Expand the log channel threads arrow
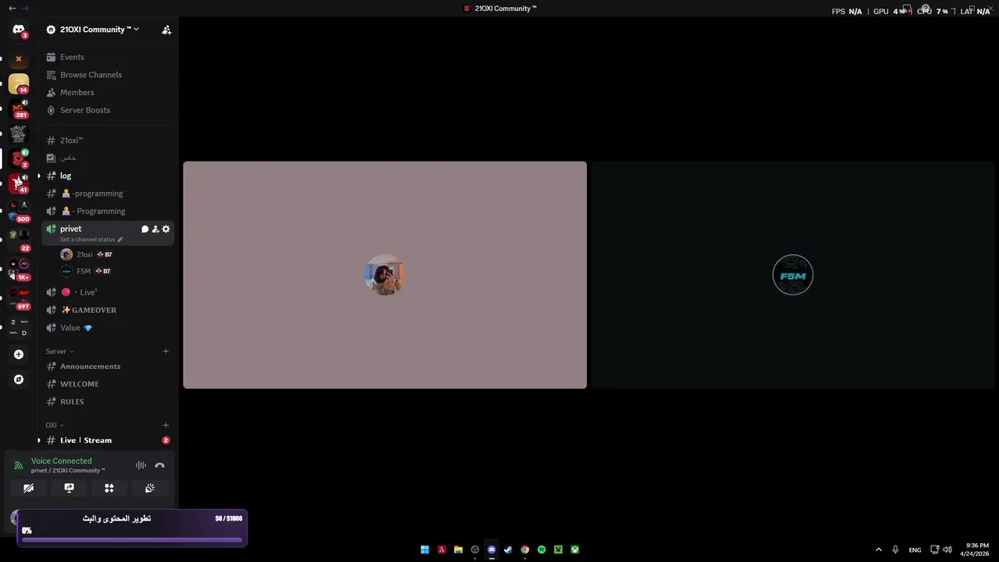 [39, 176]
